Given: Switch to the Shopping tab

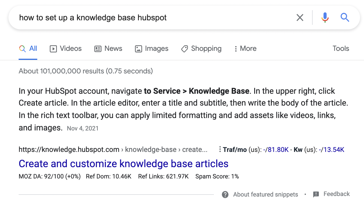Looking at the screenshot, I should point(201,49).
